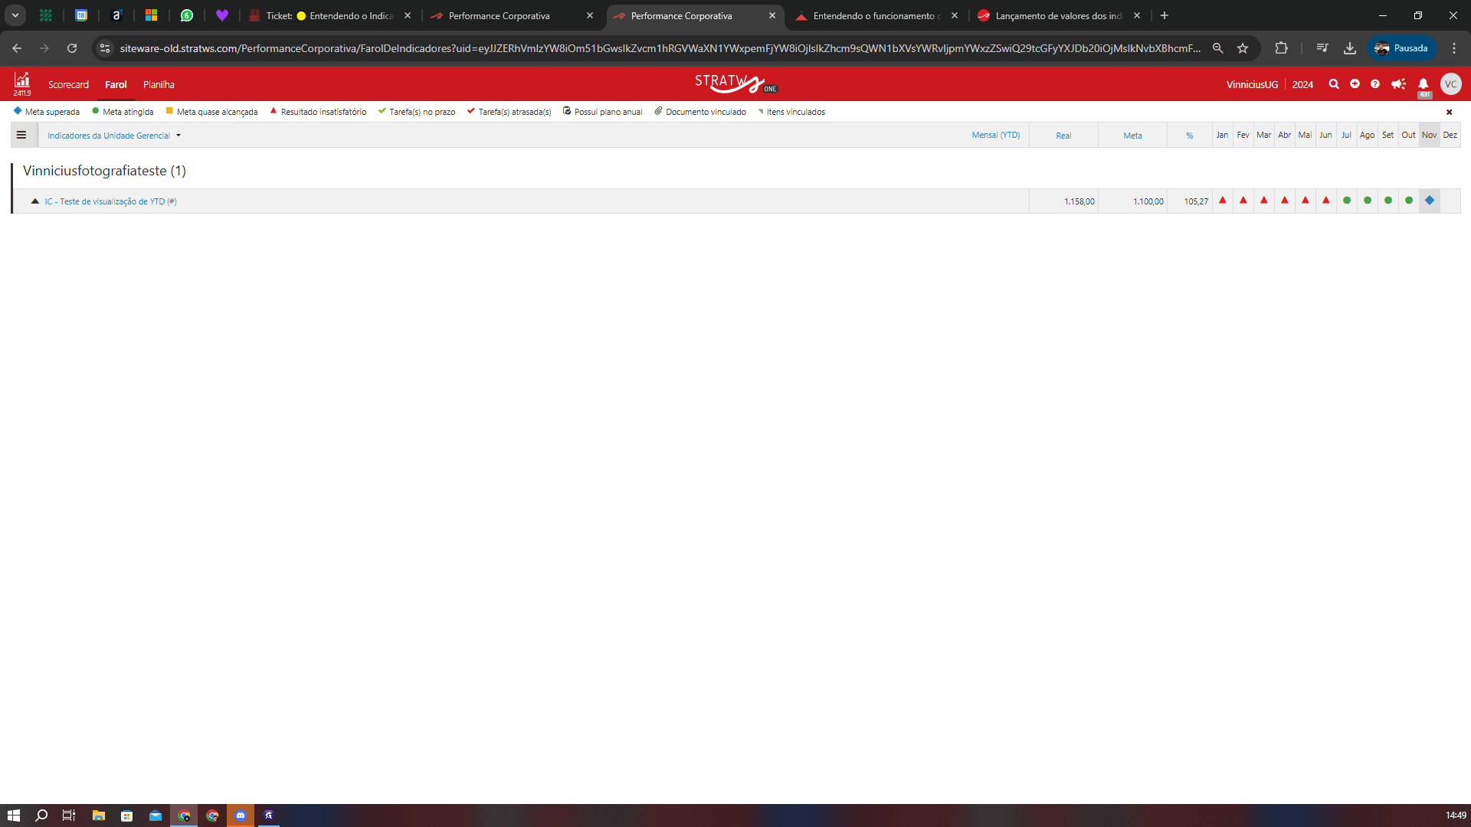Select the Mar month header
1471x827 pixels.
click(x=1263, y=136)
